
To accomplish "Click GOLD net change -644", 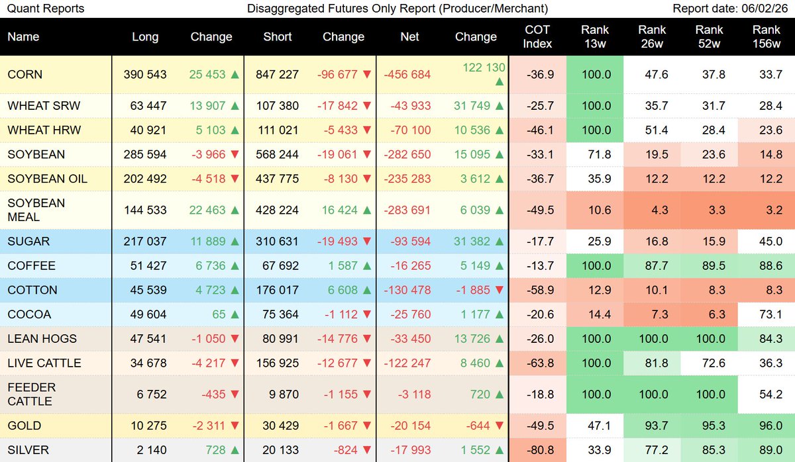I will point(478,426).
